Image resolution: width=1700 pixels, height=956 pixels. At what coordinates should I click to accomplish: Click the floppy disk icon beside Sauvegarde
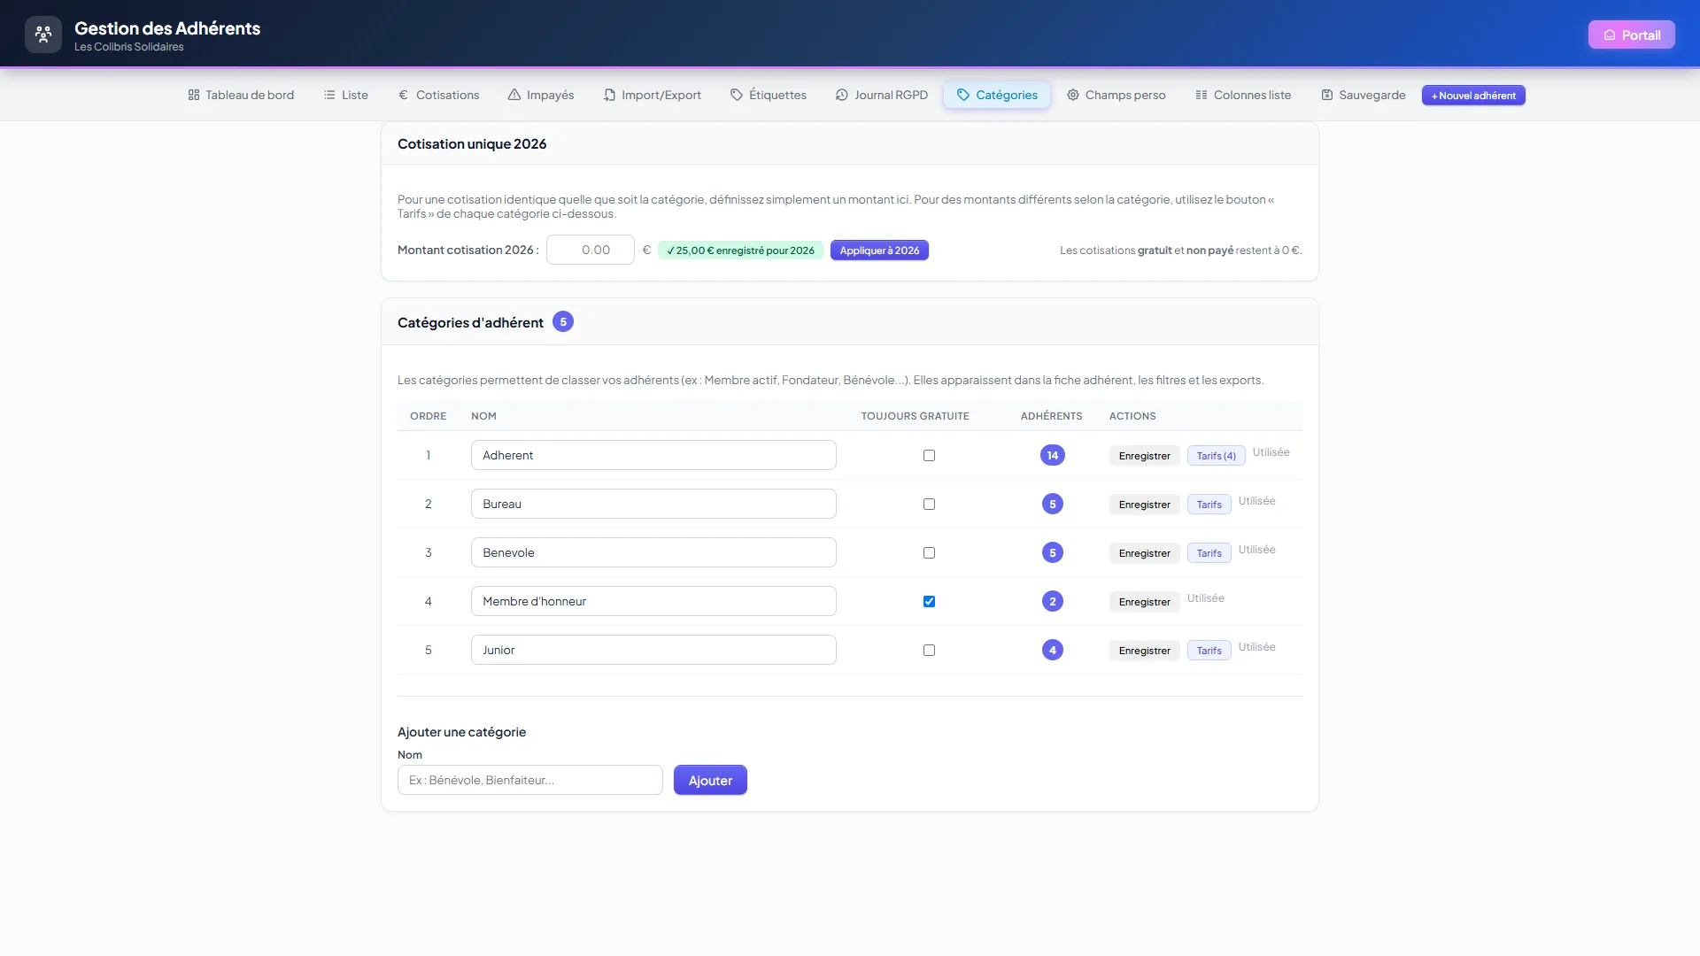tap(1327, 95)
